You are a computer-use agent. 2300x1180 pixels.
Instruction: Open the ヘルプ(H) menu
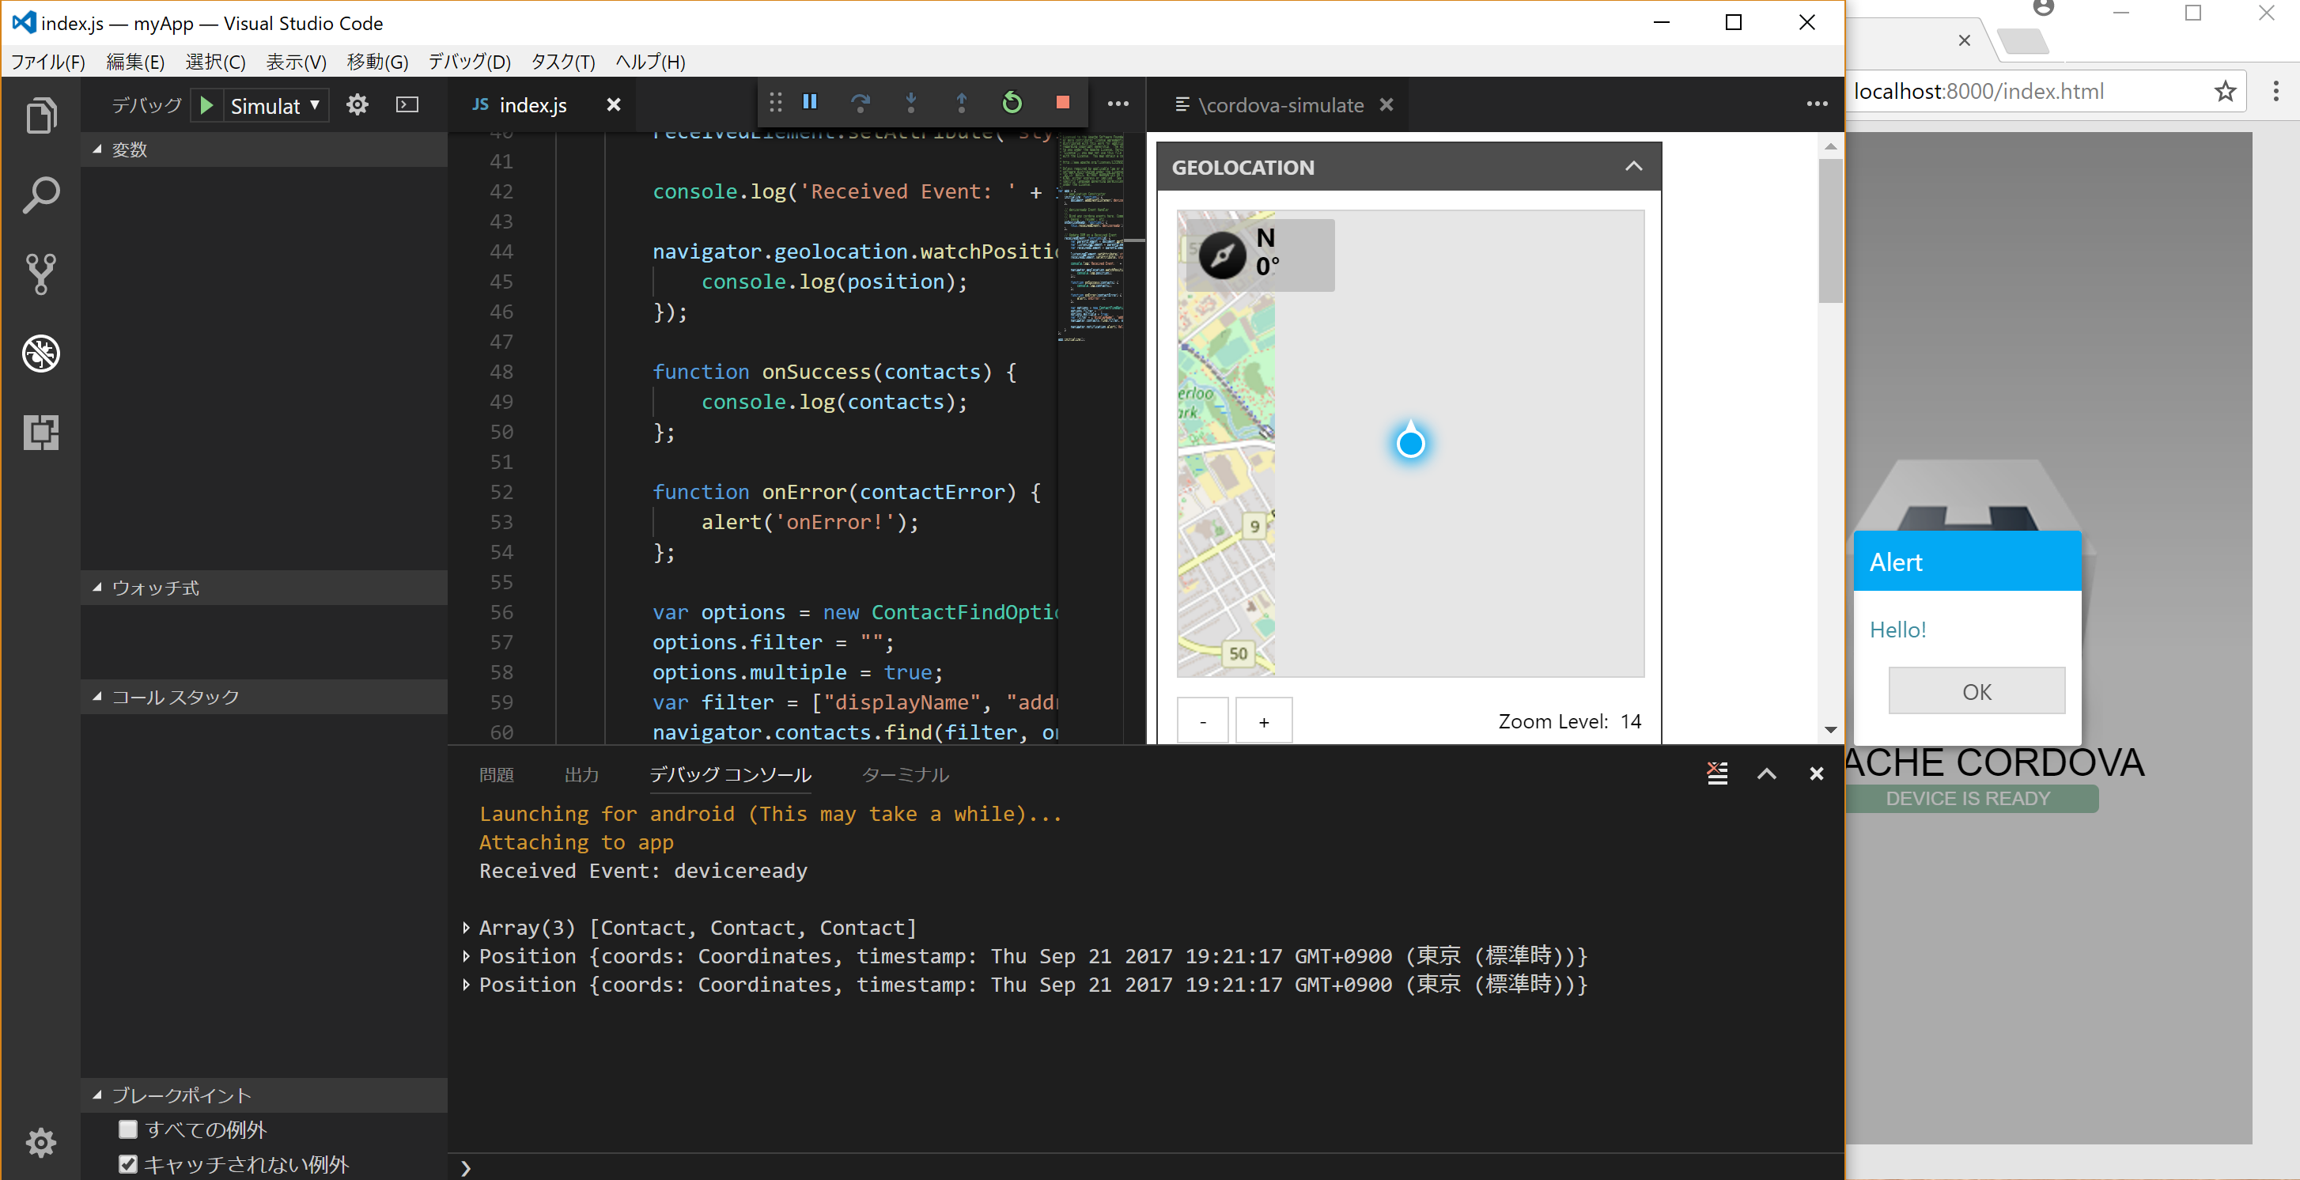click(650, 62)
